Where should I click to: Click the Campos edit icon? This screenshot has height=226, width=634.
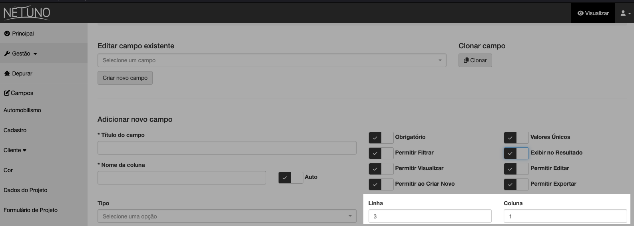click(x=7, y=93)
